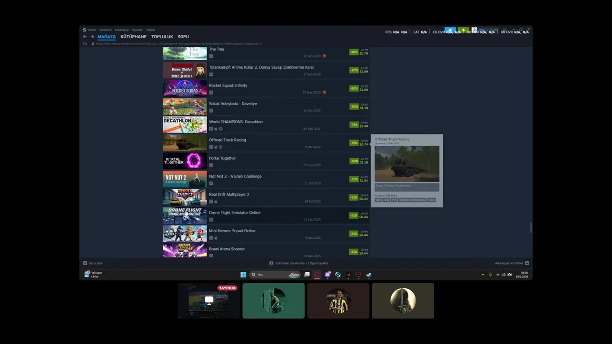
Task: Click $1.59 price of Rocket Squad: Infinity
Action: (364, 90)
